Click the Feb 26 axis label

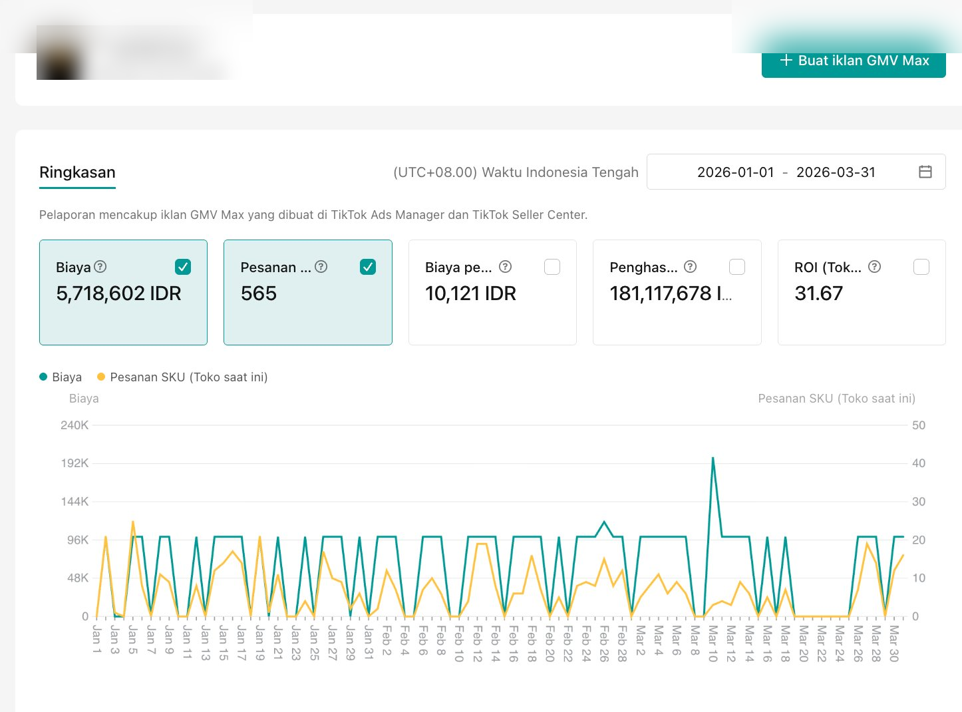pyautogui.click(x=604, y=643)
